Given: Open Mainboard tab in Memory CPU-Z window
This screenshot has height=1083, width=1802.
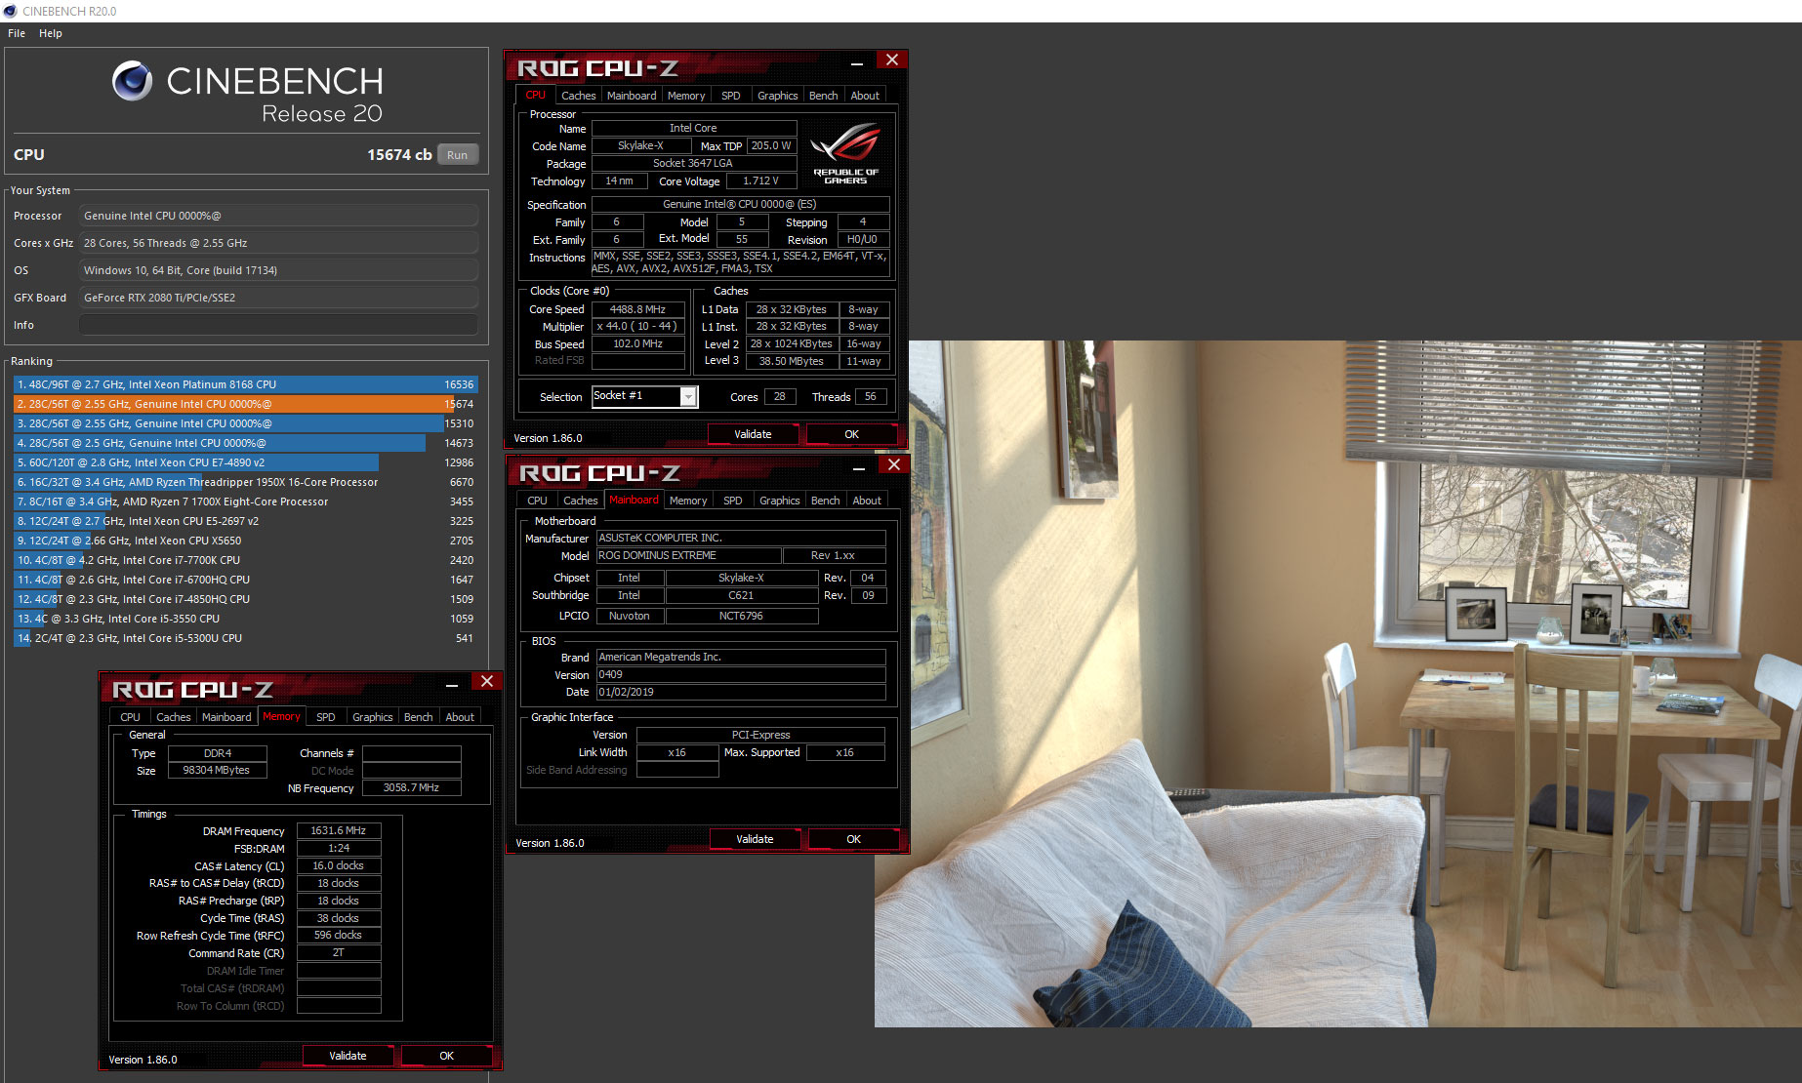Looking at the screenshot, I should pyautogui.click(x=226, y=717).
